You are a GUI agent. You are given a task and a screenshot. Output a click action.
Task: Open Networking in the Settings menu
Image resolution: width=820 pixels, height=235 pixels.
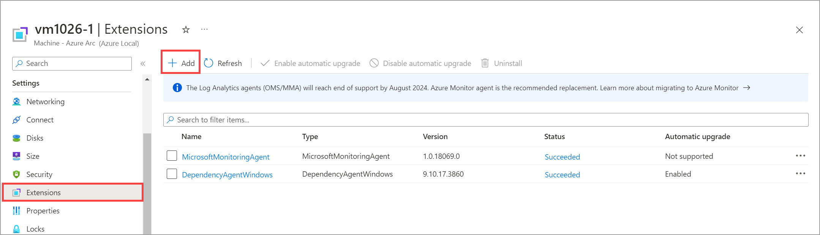(45, 102)
